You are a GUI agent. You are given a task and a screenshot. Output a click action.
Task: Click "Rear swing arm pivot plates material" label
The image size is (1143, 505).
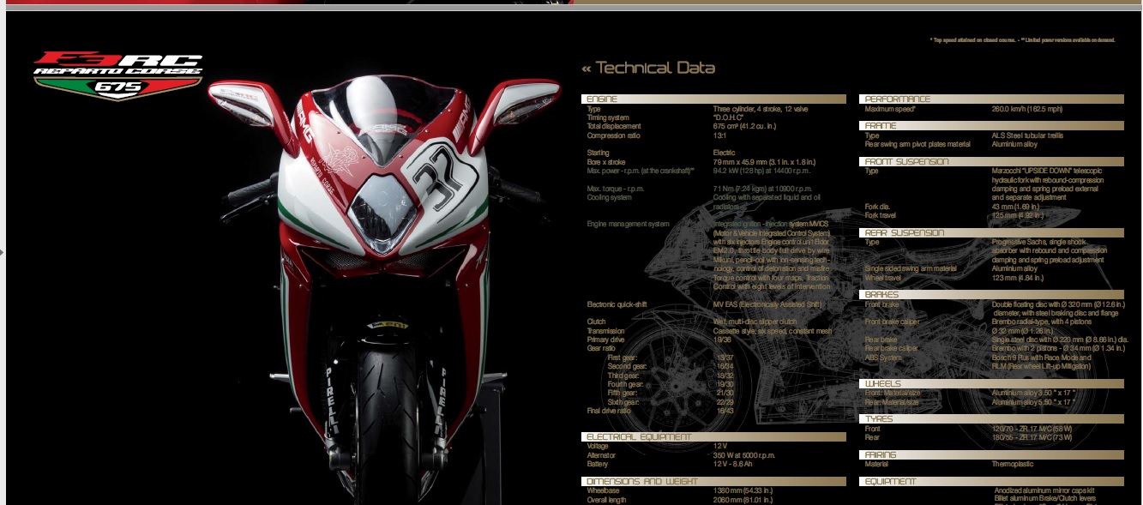[x=917, y=144]
